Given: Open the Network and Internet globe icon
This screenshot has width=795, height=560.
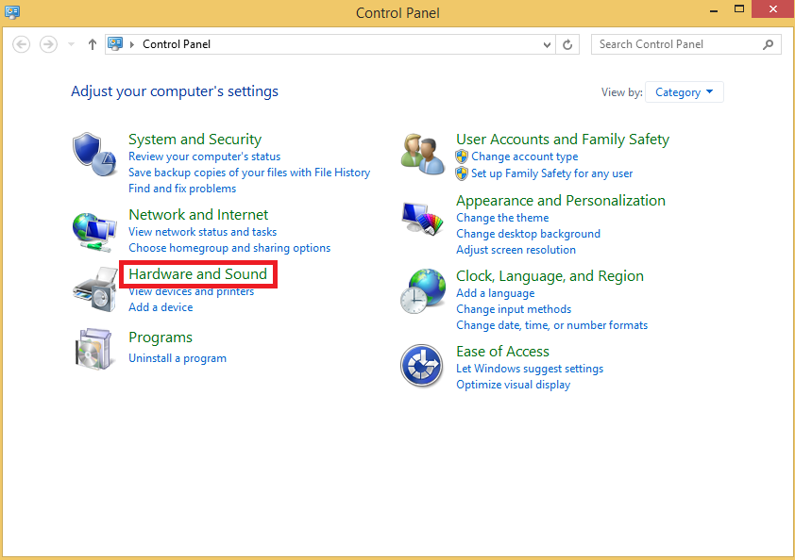Looking at the screenshot, I should tap(94, 233).
